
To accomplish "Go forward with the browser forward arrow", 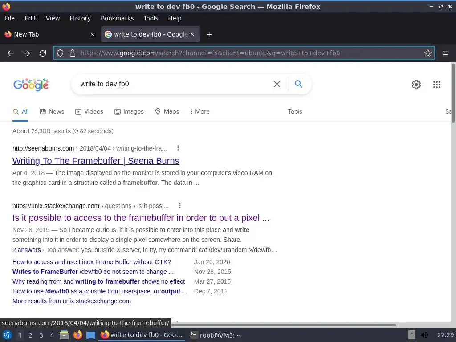I will coord(27,53).
